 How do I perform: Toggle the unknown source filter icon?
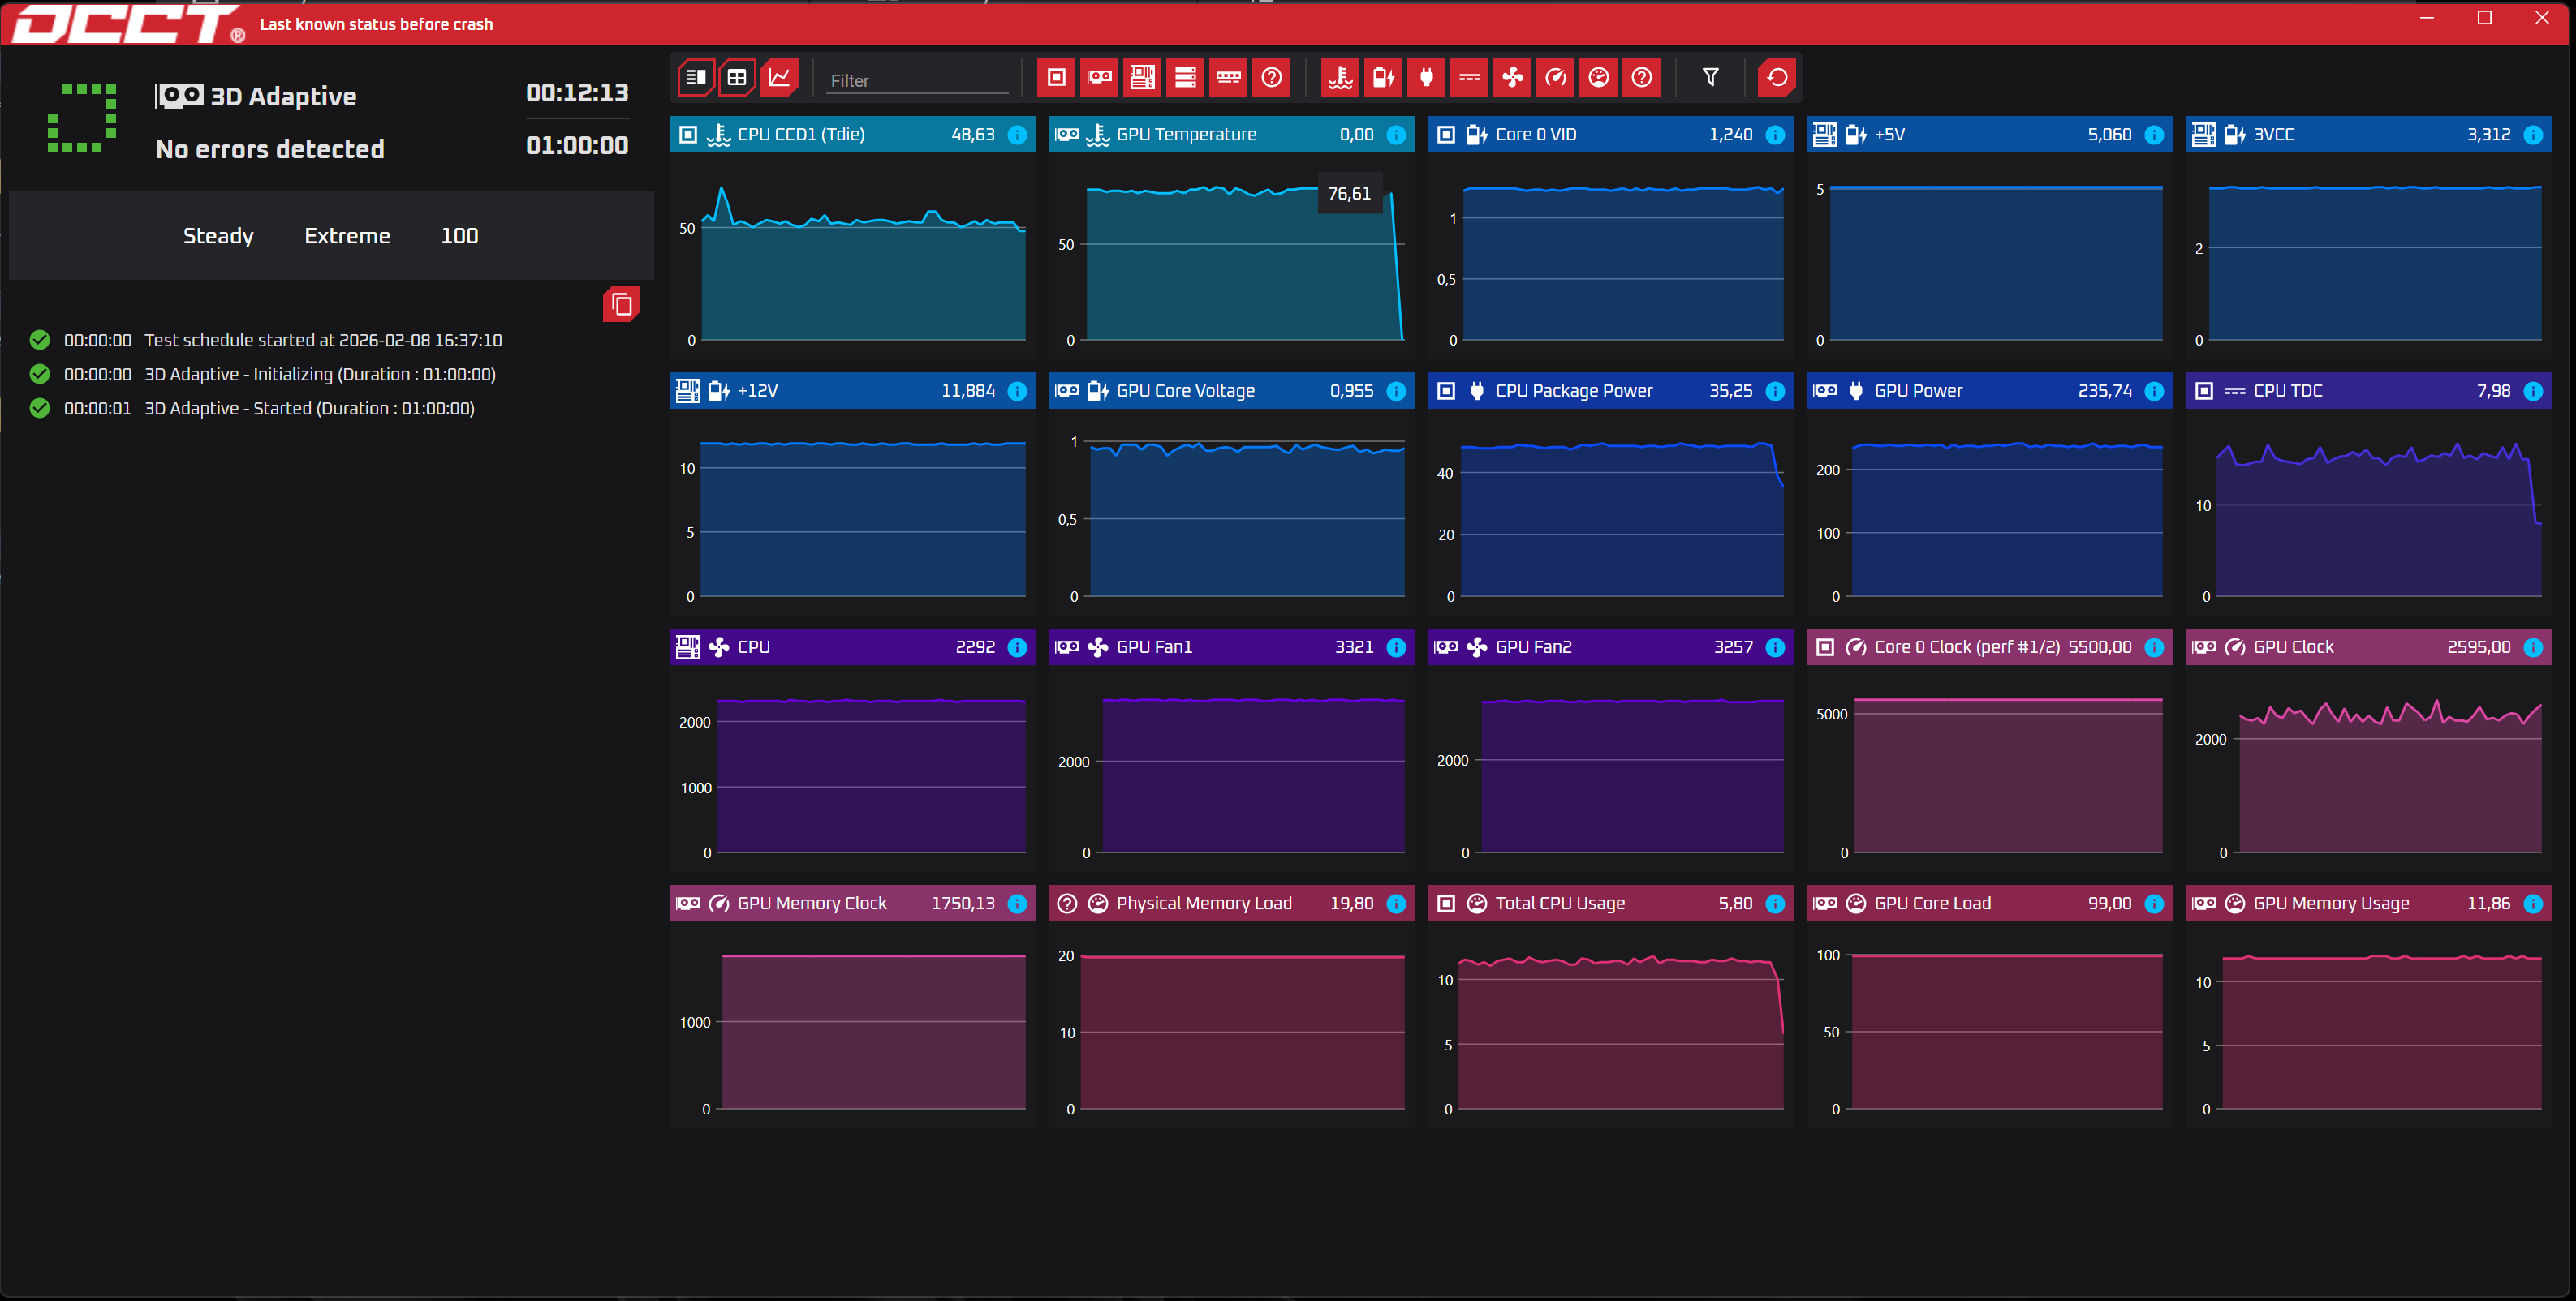1271,77
